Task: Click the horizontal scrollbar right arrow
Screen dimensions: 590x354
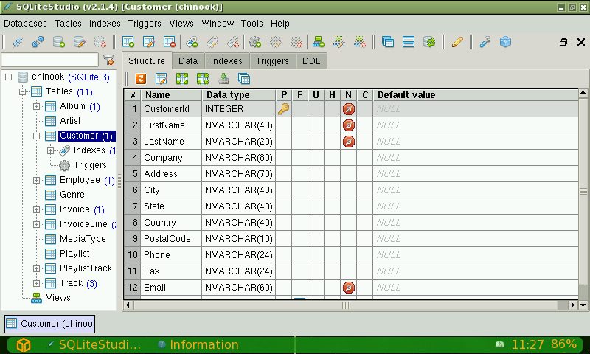Action: pyautogui.click(x=573, y=305)
